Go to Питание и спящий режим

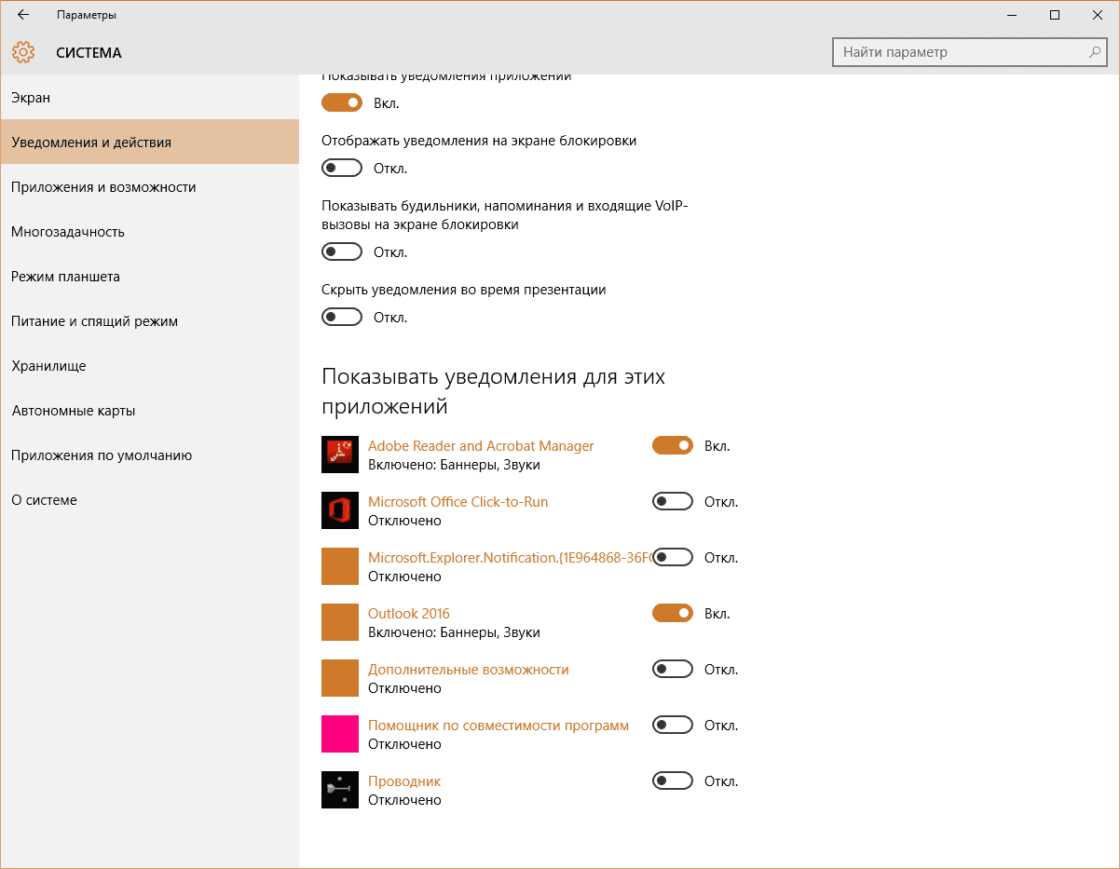coord(94,321)
